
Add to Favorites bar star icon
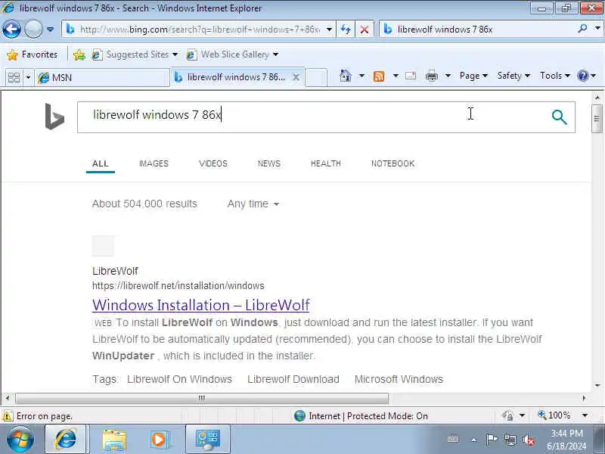[x=79, y=54]
